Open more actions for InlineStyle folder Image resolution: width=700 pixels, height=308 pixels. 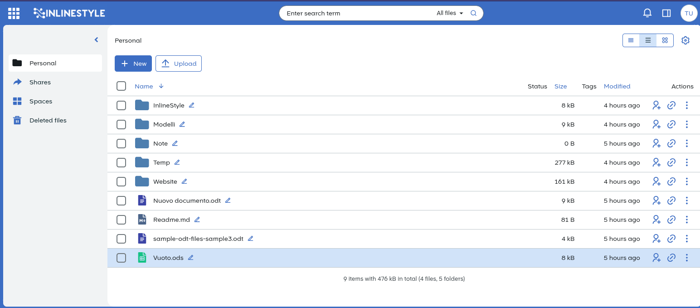pyautogui.click(x=686, y=105)
